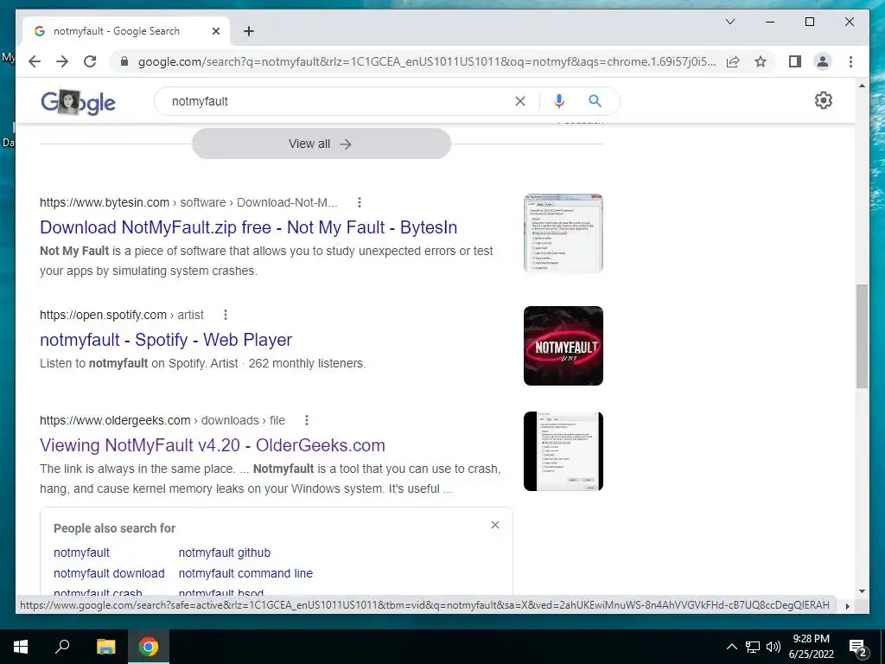Search the suggestion notmyfault github
Screen dimensions: 885x664
(225, 552)
